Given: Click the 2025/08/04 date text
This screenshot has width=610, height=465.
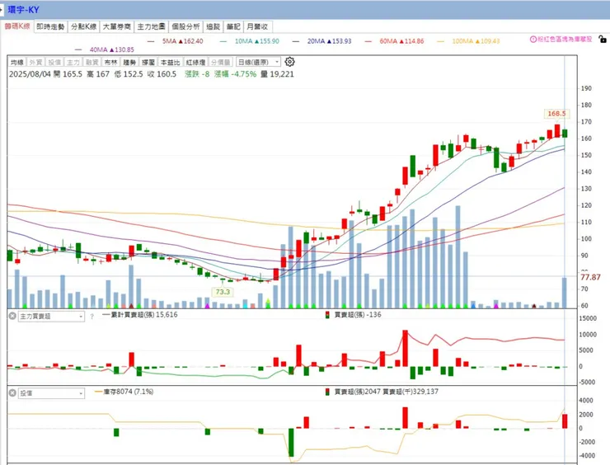Looking at the screenshot, I should (x=30, y=74).
